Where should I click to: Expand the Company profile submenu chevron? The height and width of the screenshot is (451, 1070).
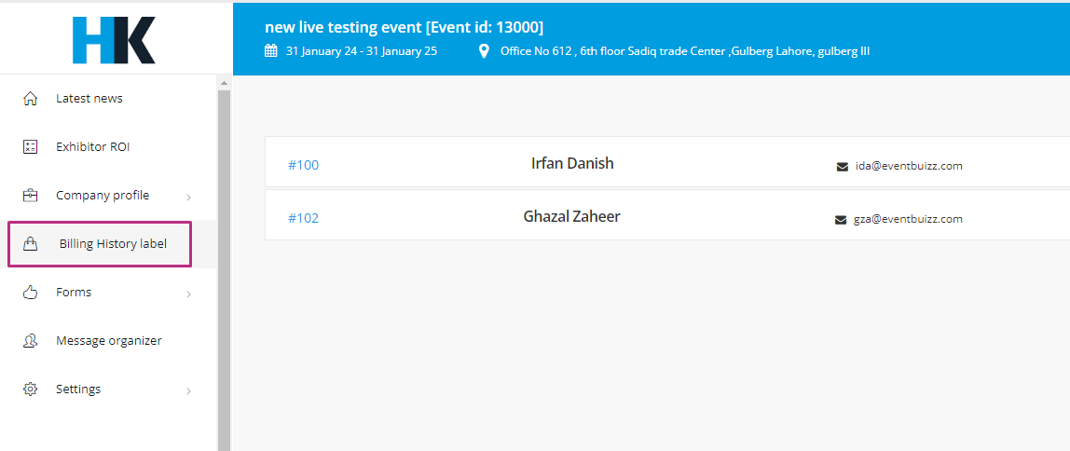[x=188, y=198]
